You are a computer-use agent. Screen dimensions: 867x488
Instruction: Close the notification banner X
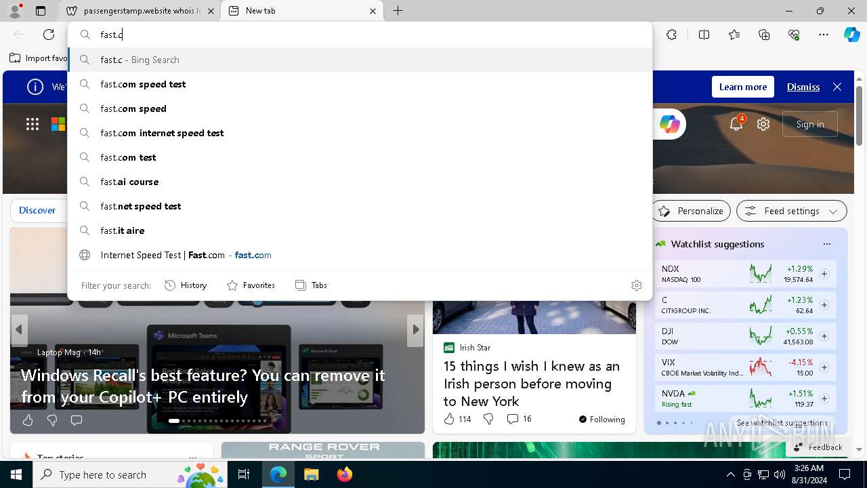(837, 87)
